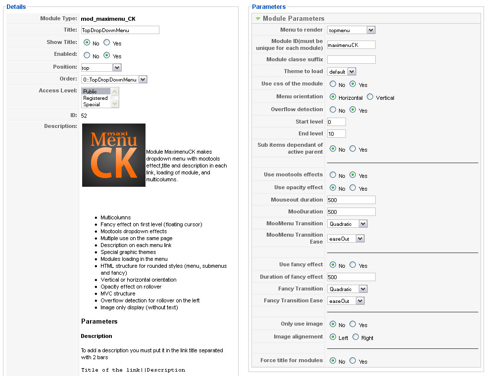Image resolution: width=489 pixels, height=376 pixels.
Task: Open the Theme to load dropdown
Action: pyautogui.click(x=351, y=72)
